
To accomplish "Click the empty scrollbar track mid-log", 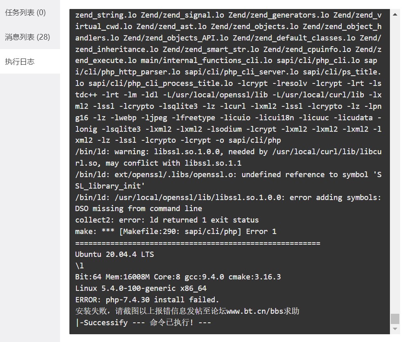I will point(395,165).
